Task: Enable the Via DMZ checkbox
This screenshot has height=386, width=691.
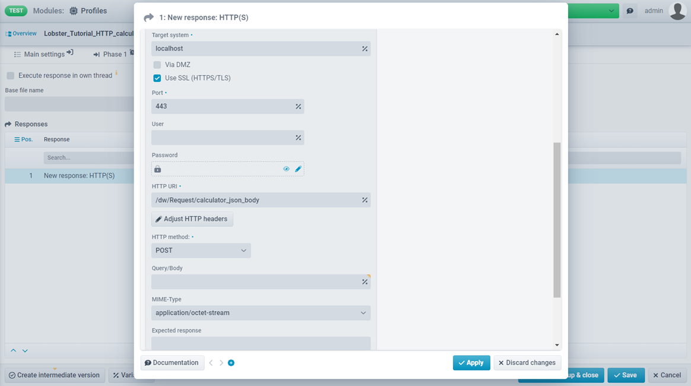Action: (x=157, y=65)
